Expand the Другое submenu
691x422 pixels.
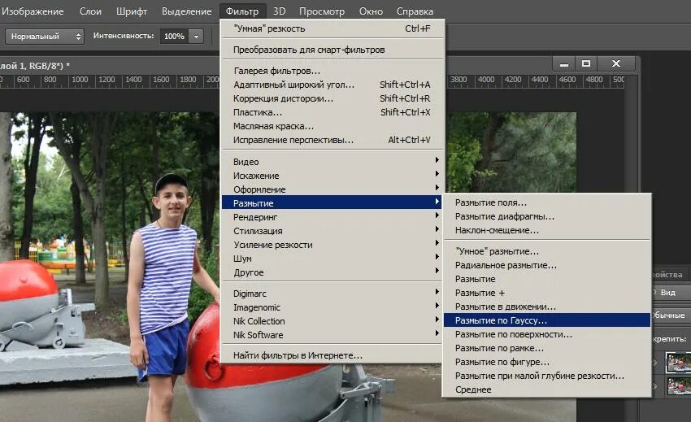332,272
